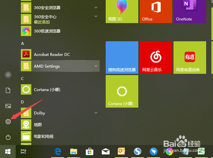The width and height of the screenshot is (213, 158).
Task: Open the Cortana (小娜) tile
Action: click(x=122, y=91)
